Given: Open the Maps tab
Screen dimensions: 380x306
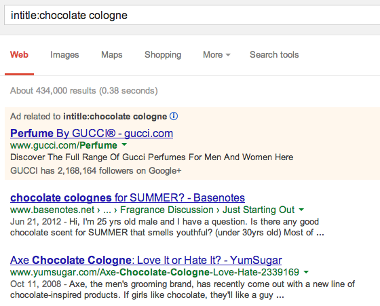Looking at the screenshot, I should tap(112, 55).
